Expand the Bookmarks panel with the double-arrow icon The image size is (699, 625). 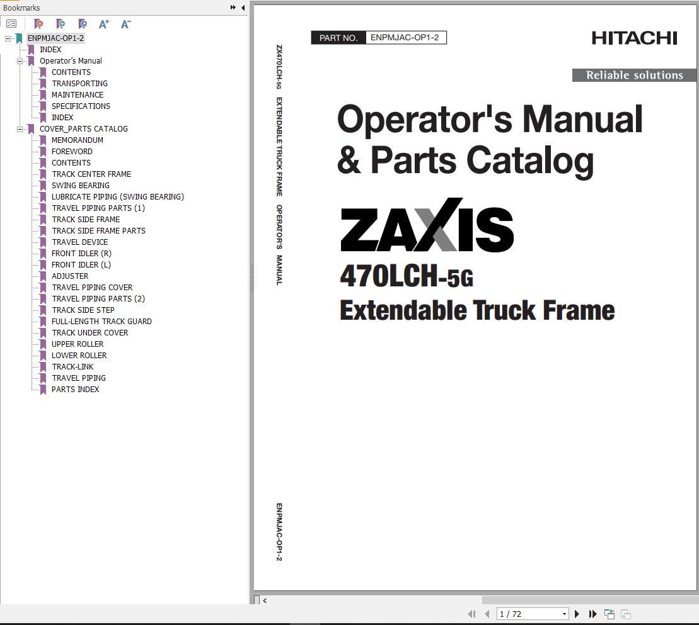233,8
